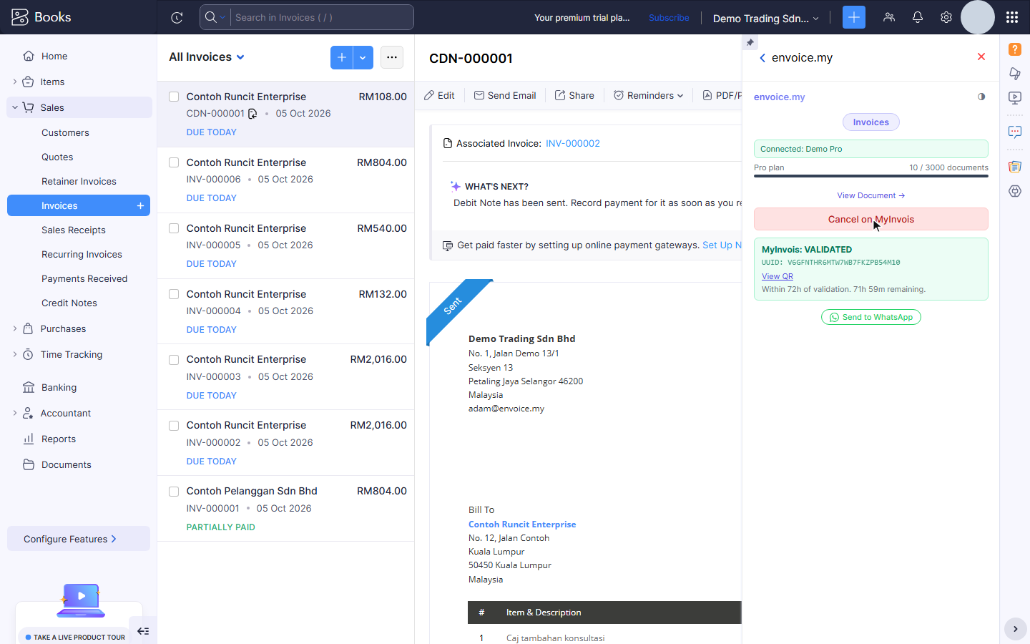Check the Contoh Pelanggan Sdn Bhd checkbox
Screen dimensions: 1030x644
[x=174, y=492]
